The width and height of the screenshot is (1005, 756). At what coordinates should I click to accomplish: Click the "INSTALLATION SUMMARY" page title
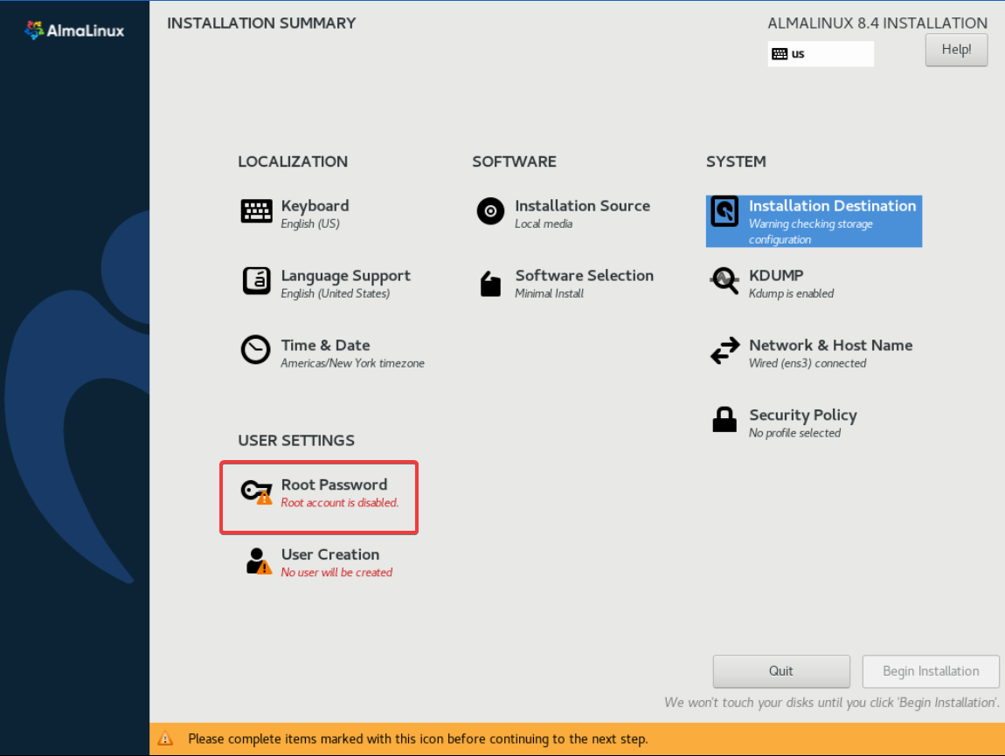pos(261,24)
